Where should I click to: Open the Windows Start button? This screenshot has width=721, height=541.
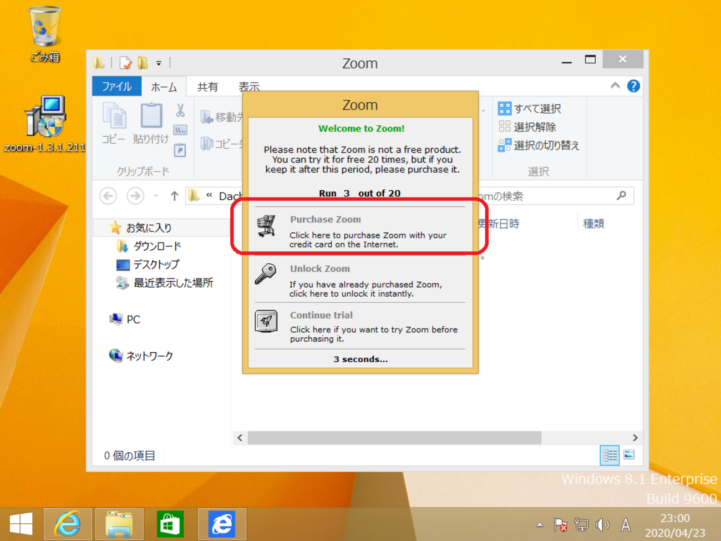(x=21, y=524)
